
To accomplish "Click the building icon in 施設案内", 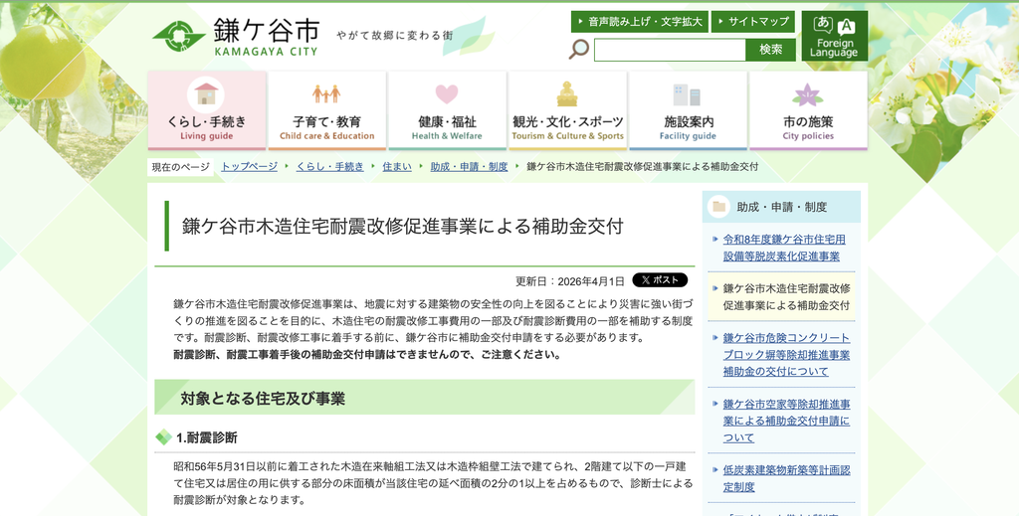I will click(687, 94).
